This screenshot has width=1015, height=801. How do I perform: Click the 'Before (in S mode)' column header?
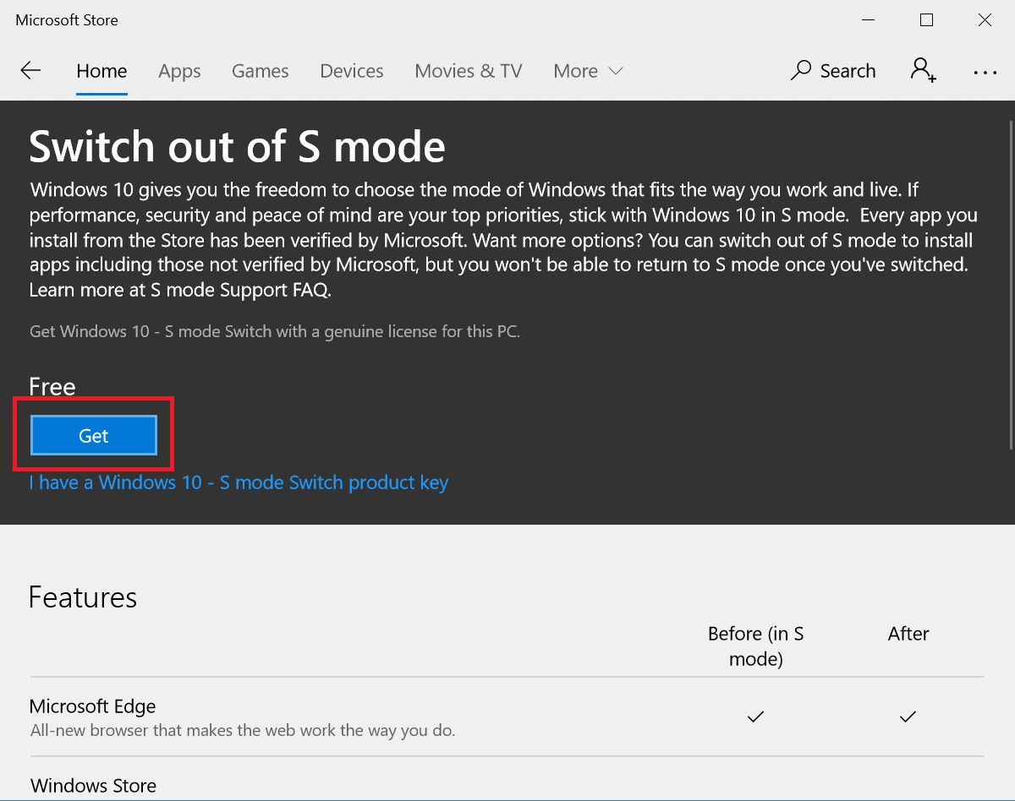(756, 646)
